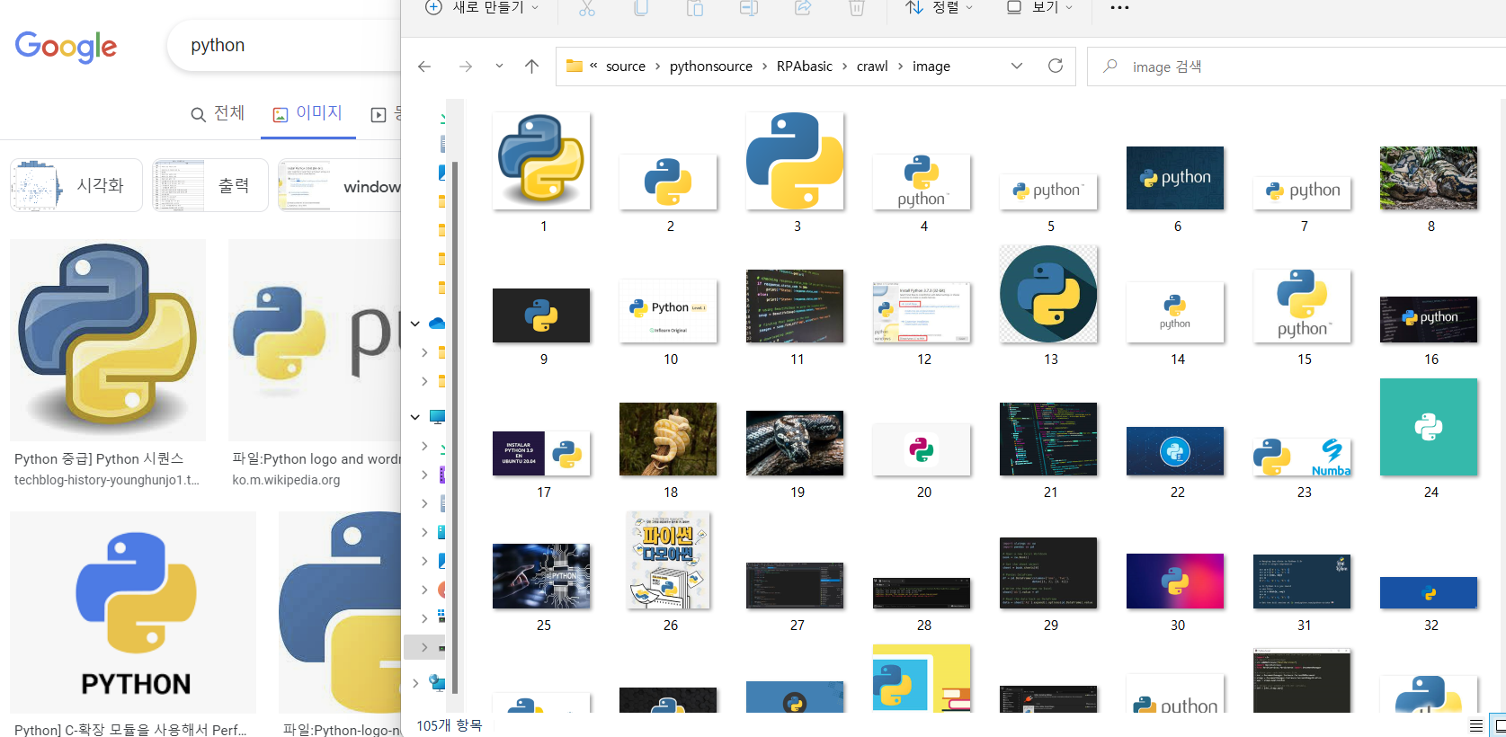Click the 'source' breadcrumb segment

[x=626, y=67]
